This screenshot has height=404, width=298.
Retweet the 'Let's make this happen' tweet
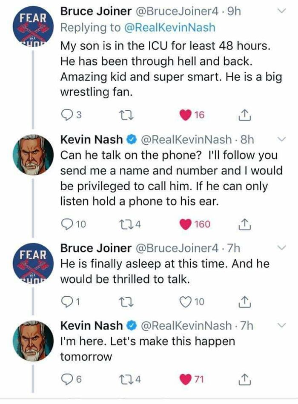[x=126, y=379]
